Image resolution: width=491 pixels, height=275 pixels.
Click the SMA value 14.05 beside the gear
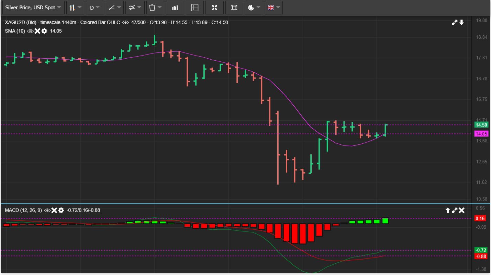pyautogui.click(x=56, y=31)
